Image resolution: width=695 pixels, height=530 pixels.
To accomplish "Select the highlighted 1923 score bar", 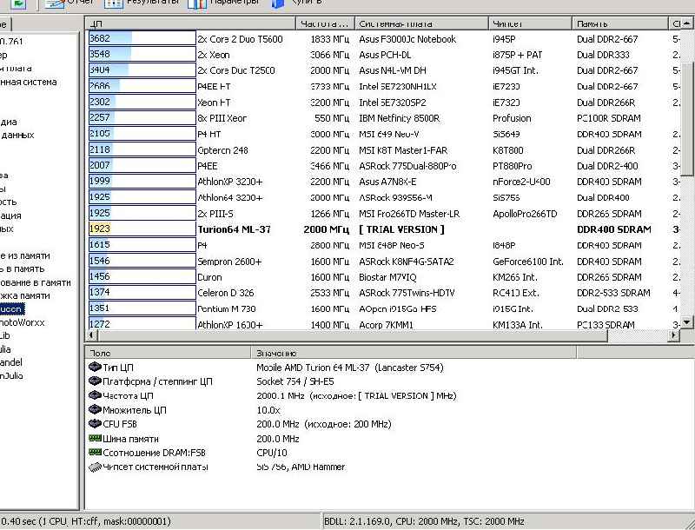I will 142,229.
